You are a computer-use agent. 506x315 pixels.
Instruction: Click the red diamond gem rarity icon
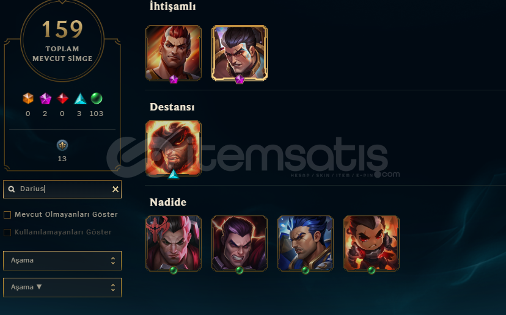tap(62, 98)
